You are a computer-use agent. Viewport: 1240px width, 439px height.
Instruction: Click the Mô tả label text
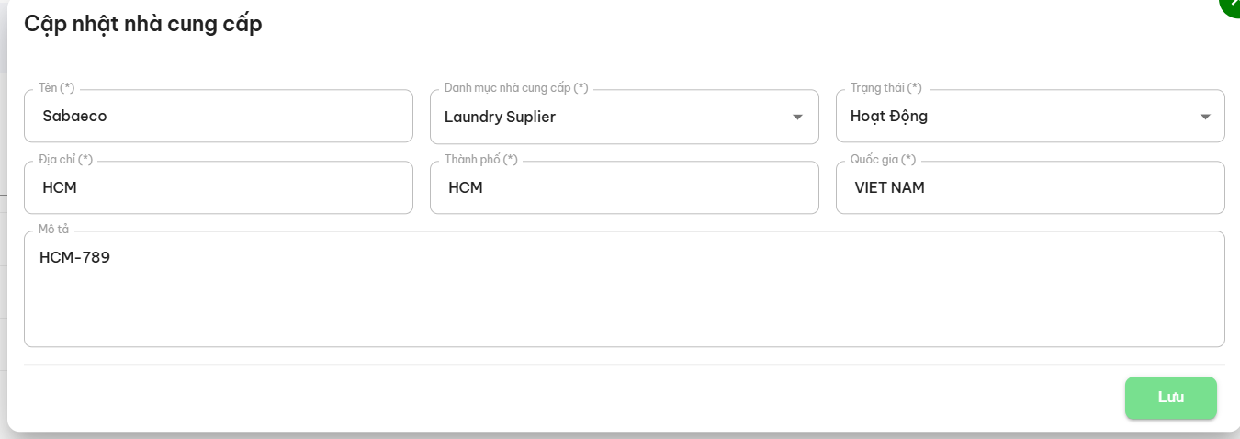point(54,230)
